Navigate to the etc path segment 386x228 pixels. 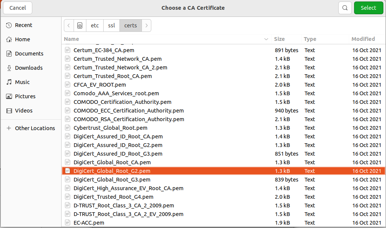pos(95,25)
